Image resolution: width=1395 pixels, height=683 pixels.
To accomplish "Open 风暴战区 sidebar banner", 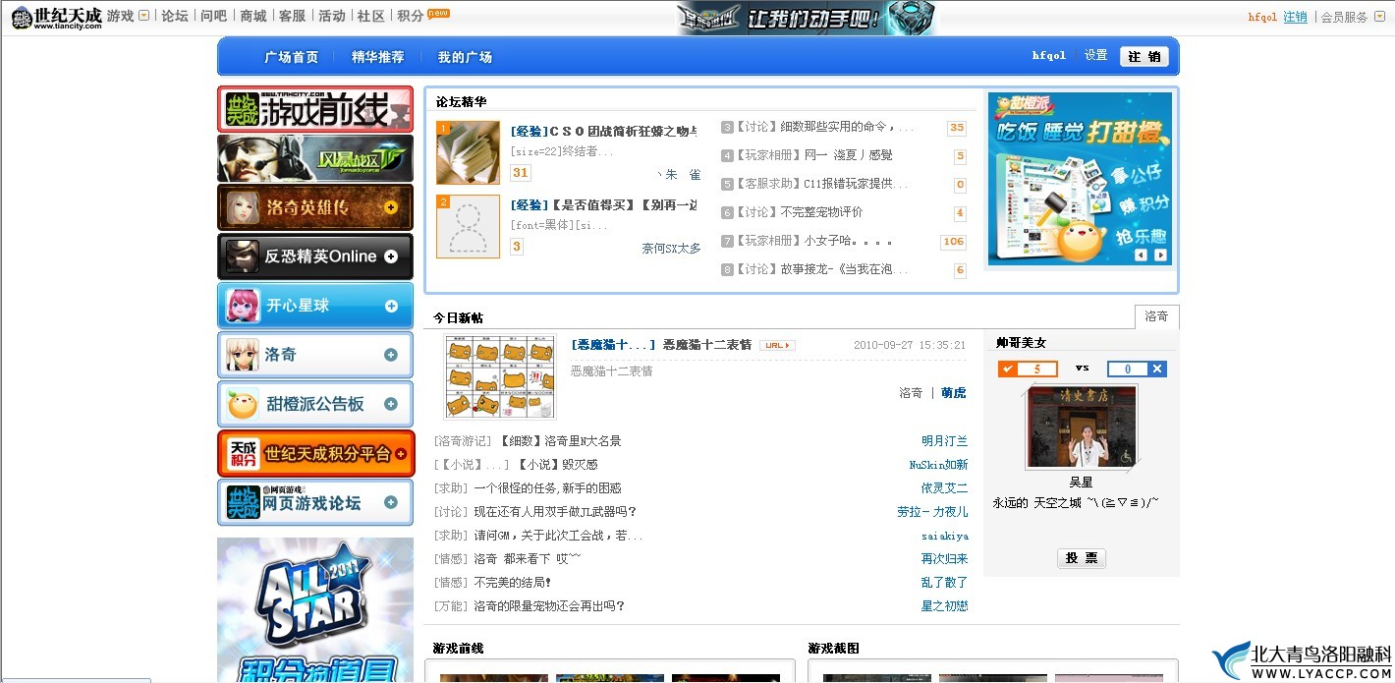I will click(315, 158).
